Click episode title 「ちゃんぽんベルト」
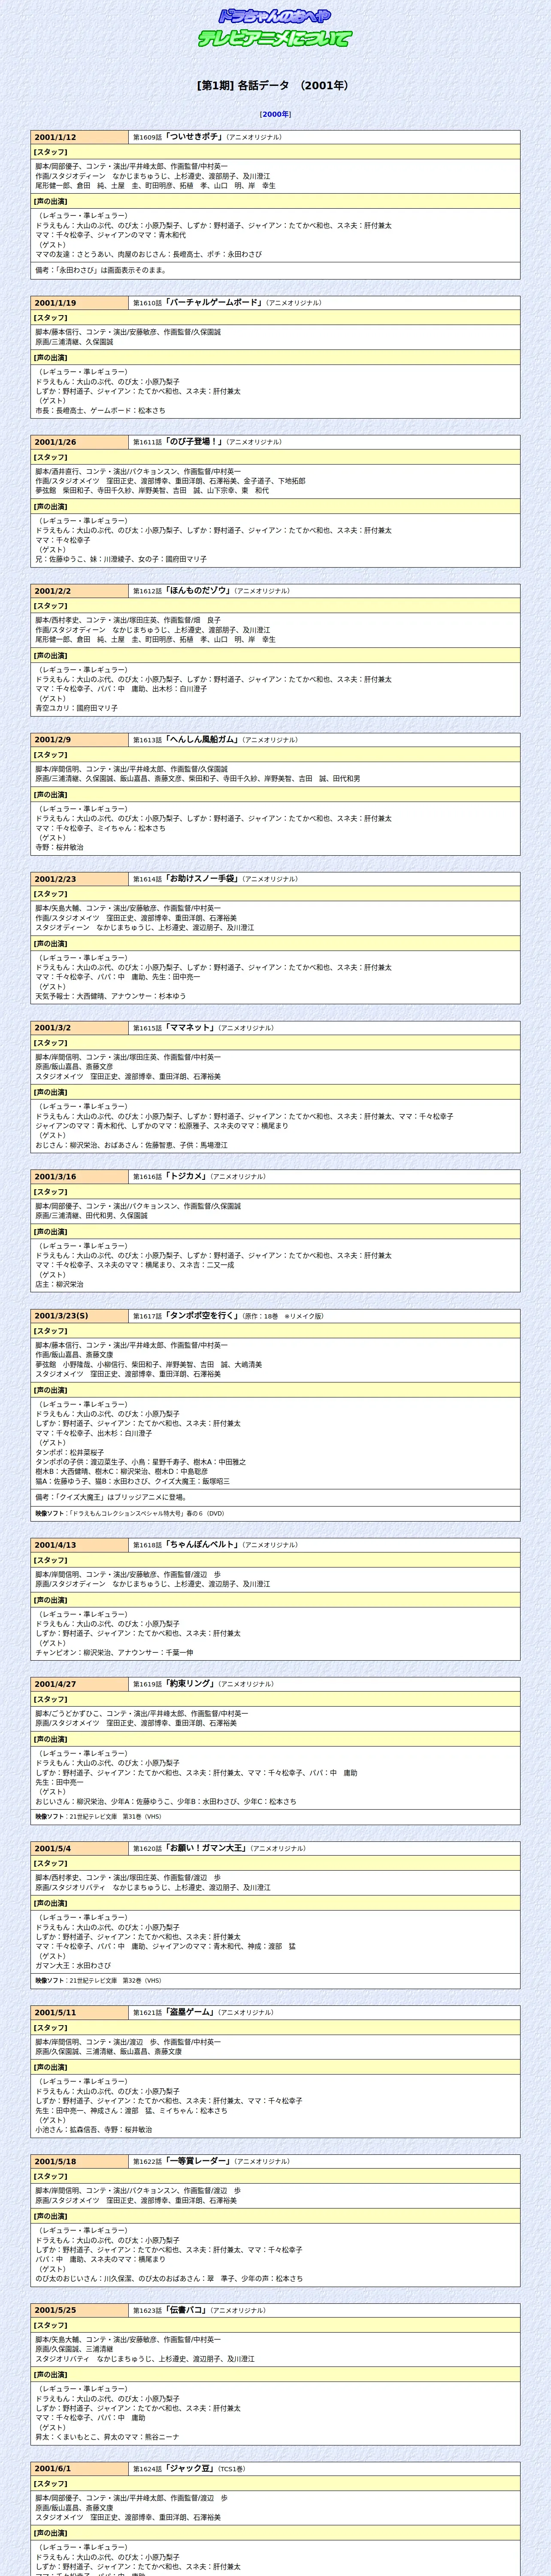The width and height of the screenshot is (551, 2576). [202, 1545]
